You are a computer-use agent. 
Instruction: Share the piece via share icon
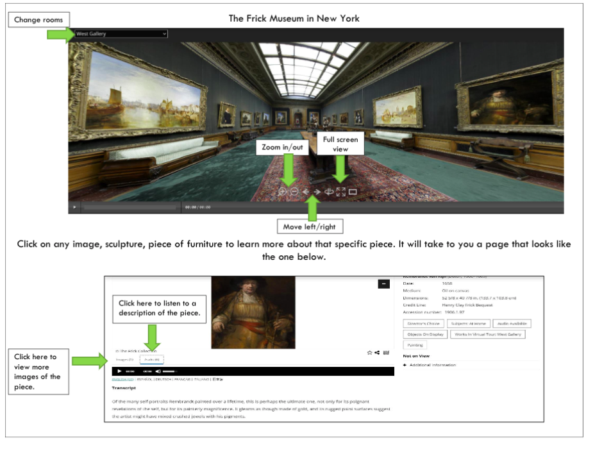point(377,353)
